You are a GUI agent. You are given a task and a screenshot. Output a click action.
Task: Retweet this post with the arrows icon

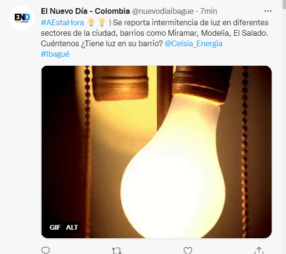pyautogui.click(x=117, y=251)
